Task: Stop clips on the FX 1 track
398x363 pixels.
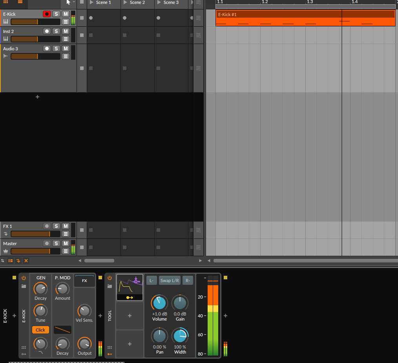Action: point(82,230)
